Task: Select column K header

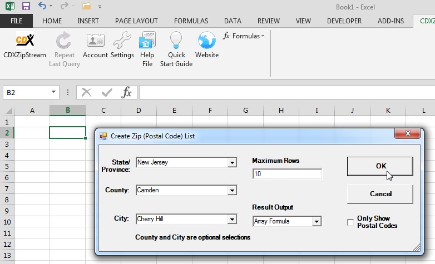Action: pos(388,111)
